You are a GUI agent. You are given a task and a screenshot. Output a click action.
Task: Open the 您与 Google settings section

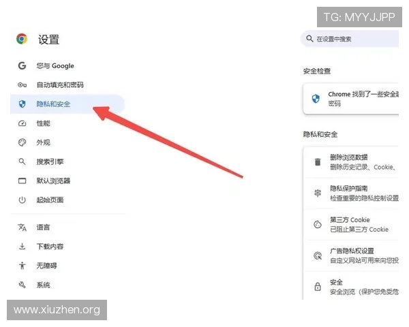tap(67, 65)
